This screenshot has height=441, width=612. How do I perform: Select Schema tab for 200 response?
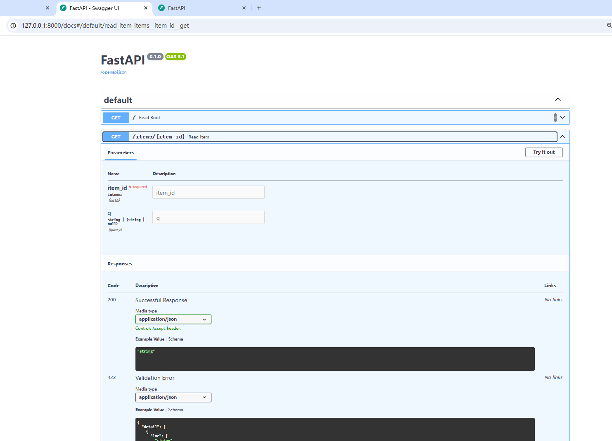(176, 339)
